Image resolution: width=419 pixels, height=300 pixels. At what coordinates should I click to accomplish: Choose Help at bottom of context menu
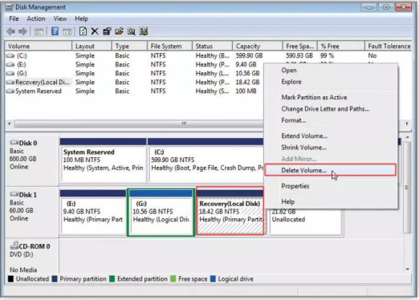point(331,201)
